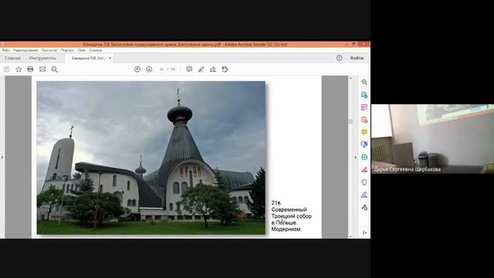Click the cathedral photo on the PDF page

click(151, 158)
